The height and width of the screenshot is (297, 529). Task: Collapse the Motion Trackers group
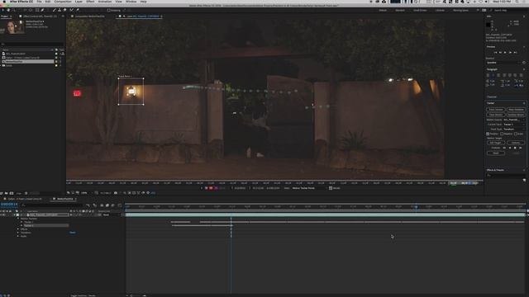[18, 219]
